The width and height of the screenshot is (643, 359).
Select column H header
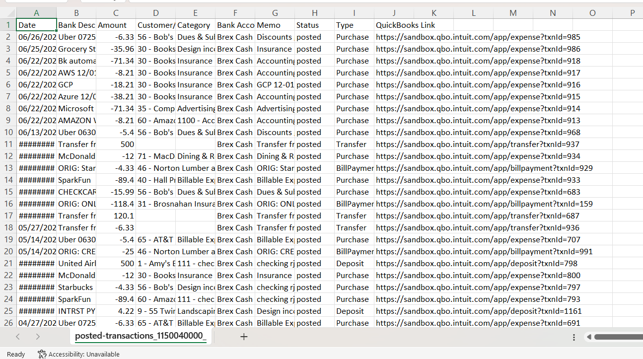[x=314, y=13]
